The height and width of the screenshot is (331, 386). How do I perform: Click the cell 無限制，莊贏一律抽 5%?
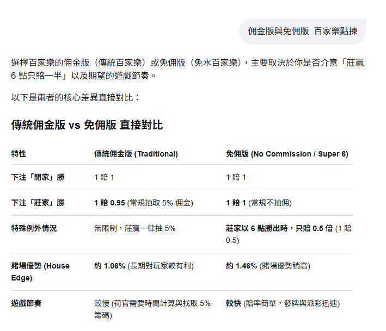135,228
